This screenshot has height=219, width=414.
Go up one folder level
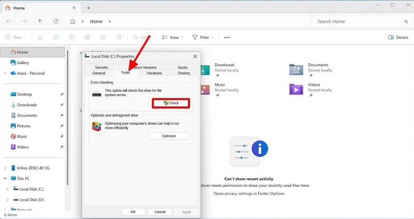(x=40, y=21)
